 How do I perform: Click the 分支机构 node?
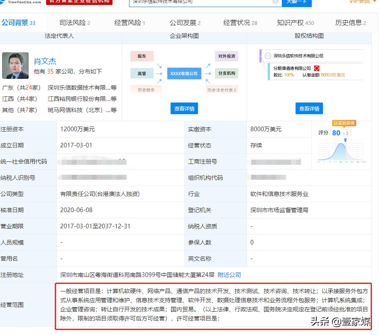226,73
